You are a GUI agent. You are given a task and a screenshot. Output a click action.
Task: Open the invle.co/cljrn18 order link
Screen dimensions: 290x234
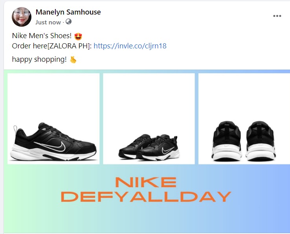click(130, 46)
